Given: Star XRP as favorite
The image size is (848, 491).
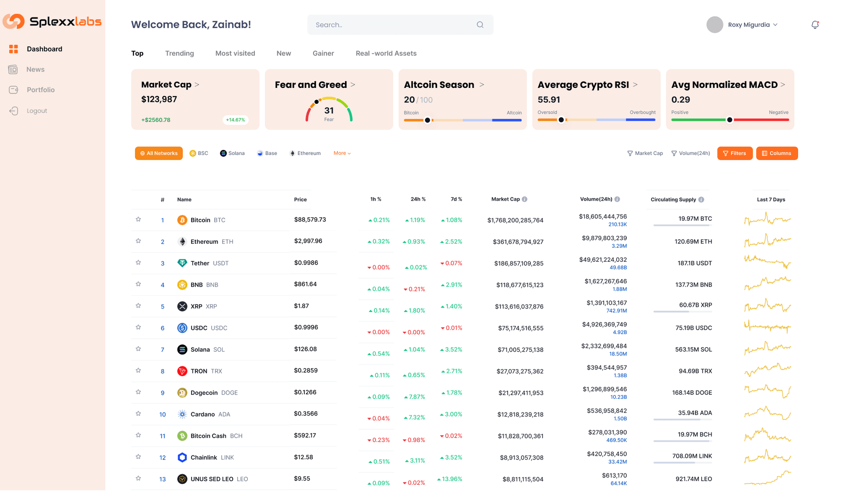Looking at the screenshot, I should (x=138, y=306).
